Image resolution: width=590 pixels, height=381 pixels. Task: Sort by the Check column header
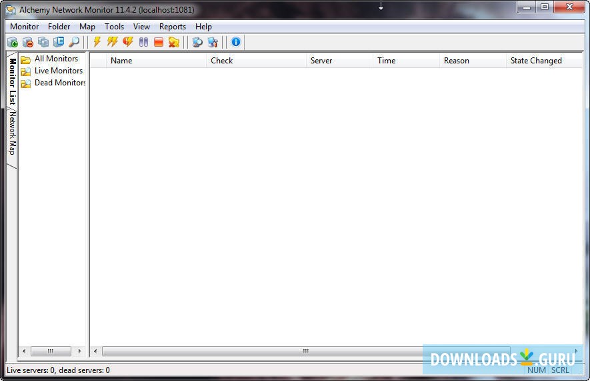[256, 61]
